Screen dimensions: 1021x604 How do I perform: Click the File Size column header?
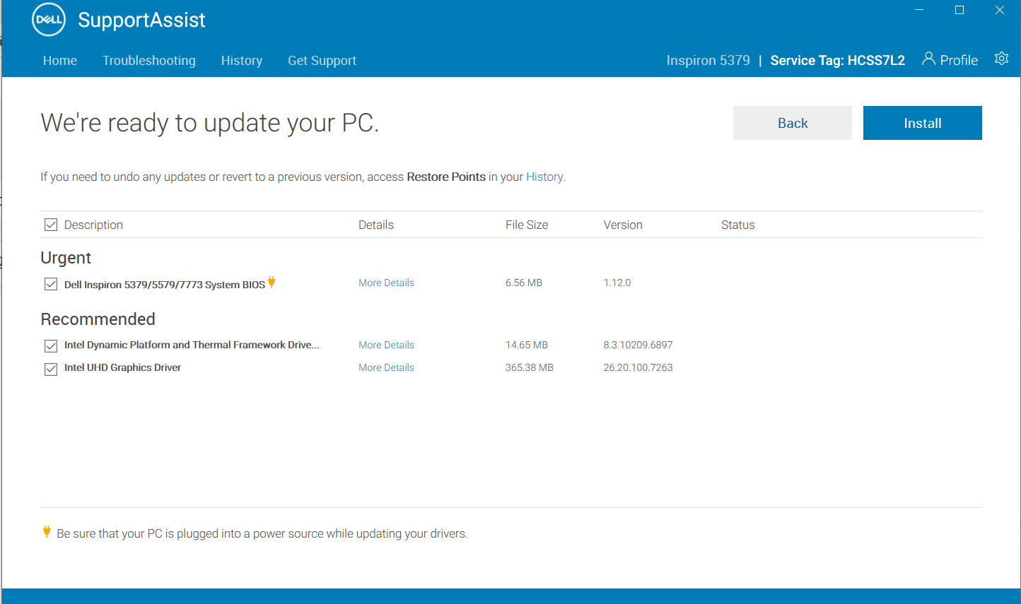[527, 225]
